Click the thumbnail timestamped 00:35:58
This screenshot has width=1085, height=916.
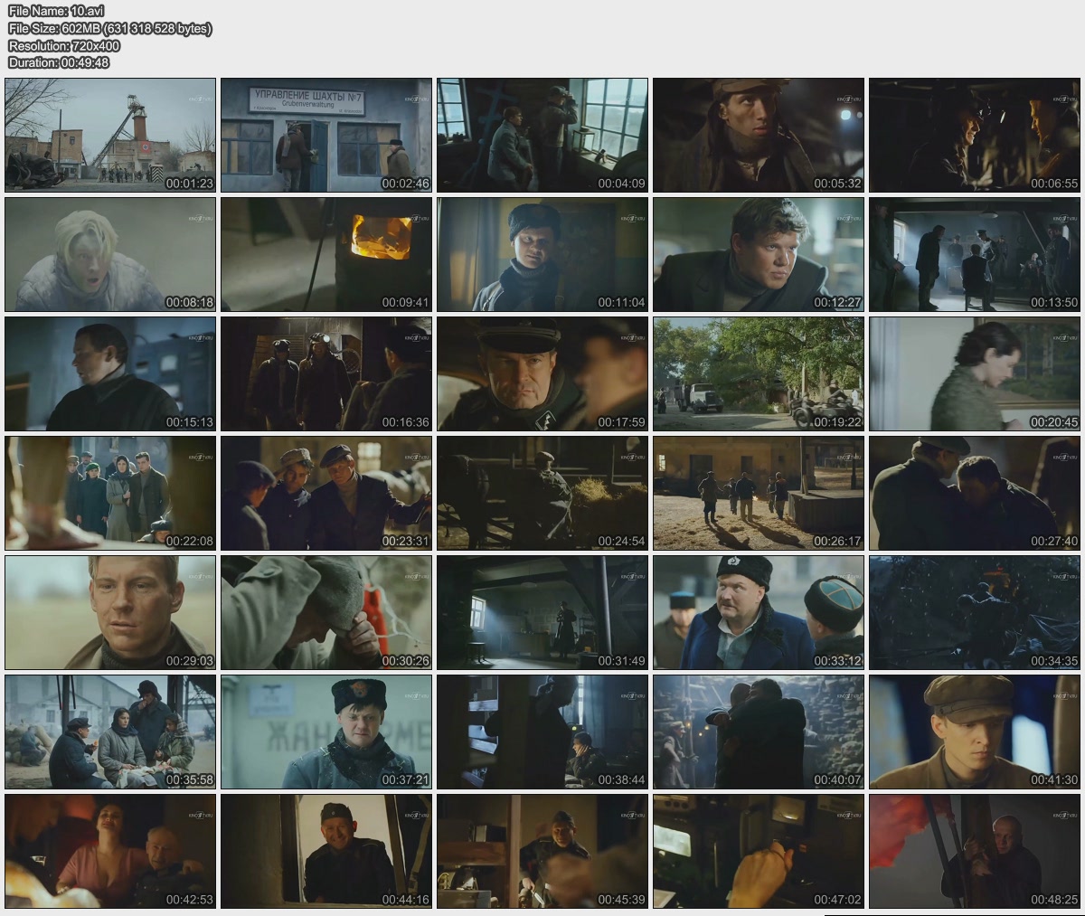click(110, 732)
